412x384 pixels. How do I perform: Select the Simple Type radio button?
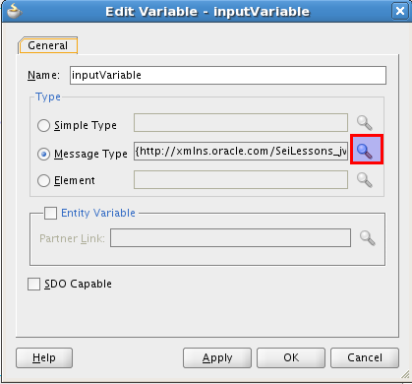[x=43, y=125]
